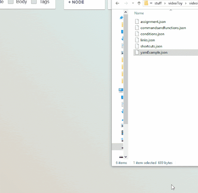The width and height of the screenshot is (198, 193).
Task: Click the conditions.json file icon
Action: pyautogui.click(x=137, y=34)
